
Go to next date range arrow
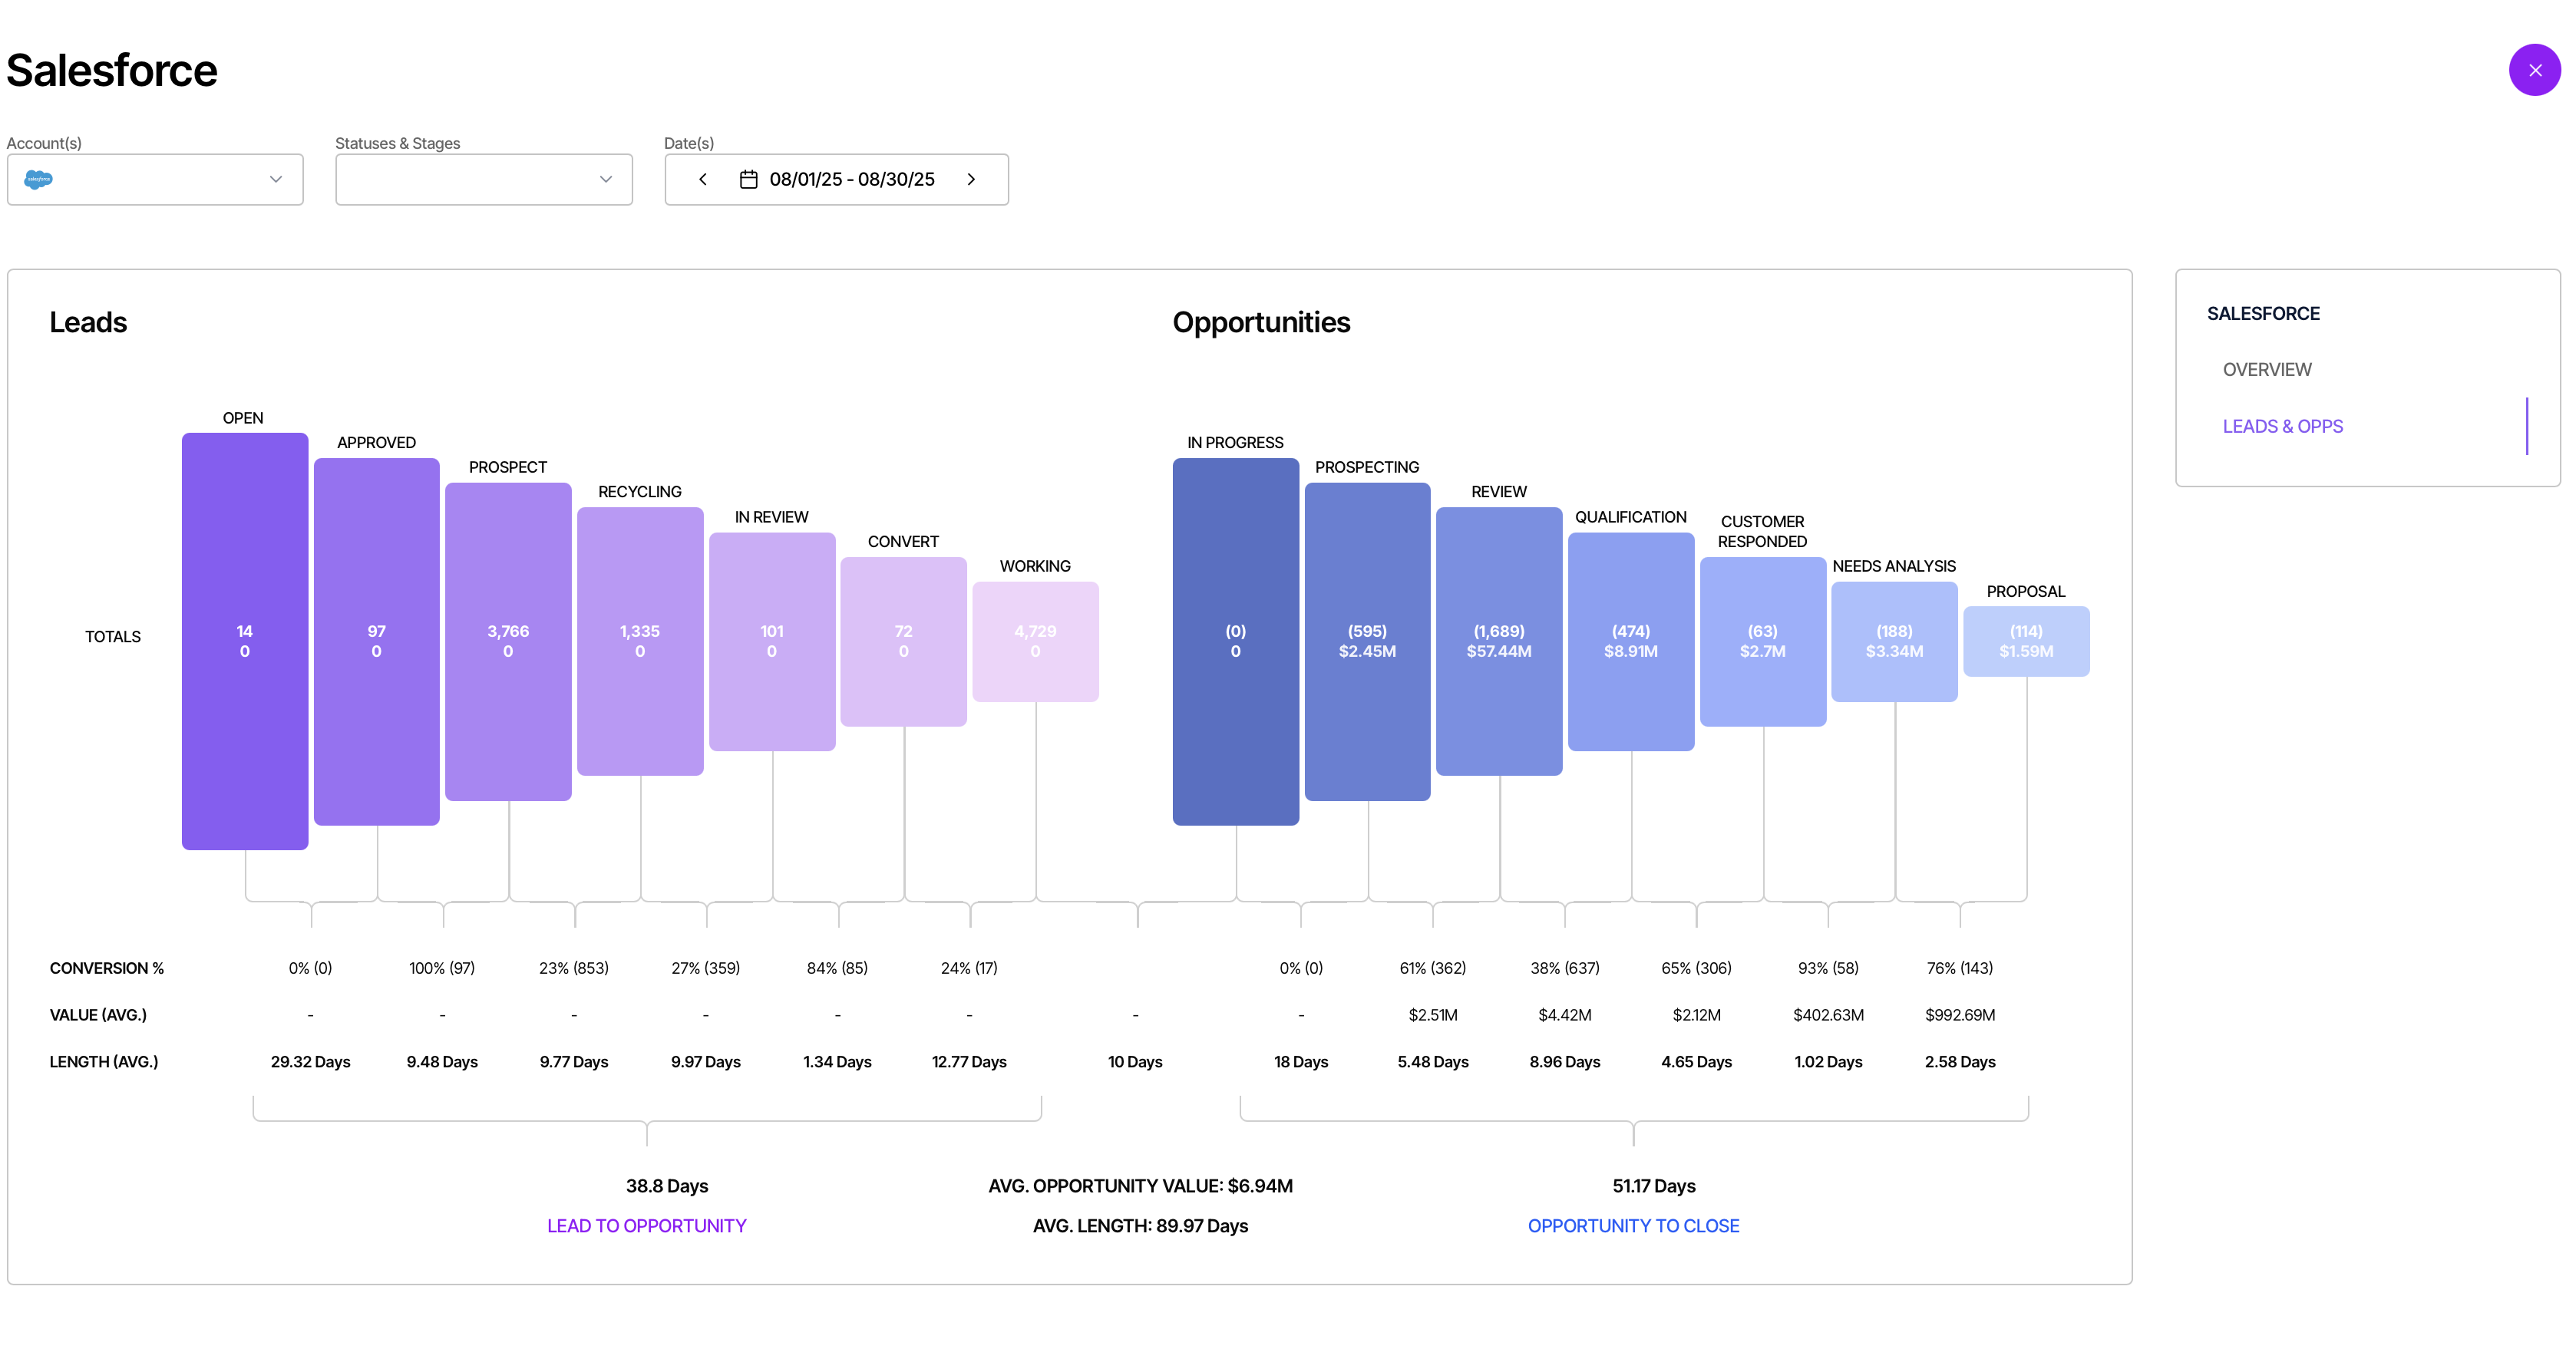971,179
